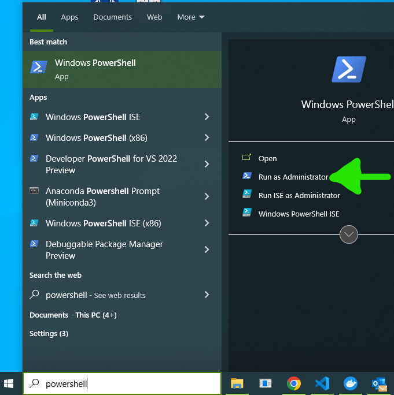Click the Windows PowerShell (x86) result icon
394x395 pixels.
(x=34, y=137)
